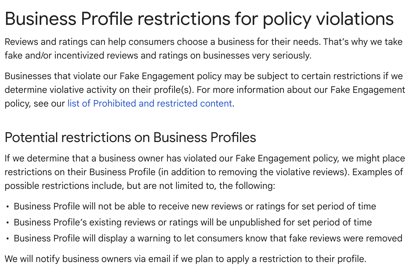Click the words "policy, see our" before the link
418x276 pixels.
pyautogui.click(x=35, y=103)
